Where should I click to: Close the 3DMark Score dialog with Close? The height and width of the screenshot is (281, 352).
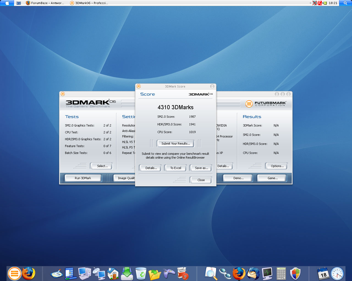pyautogui.click(x=201, y=180)
